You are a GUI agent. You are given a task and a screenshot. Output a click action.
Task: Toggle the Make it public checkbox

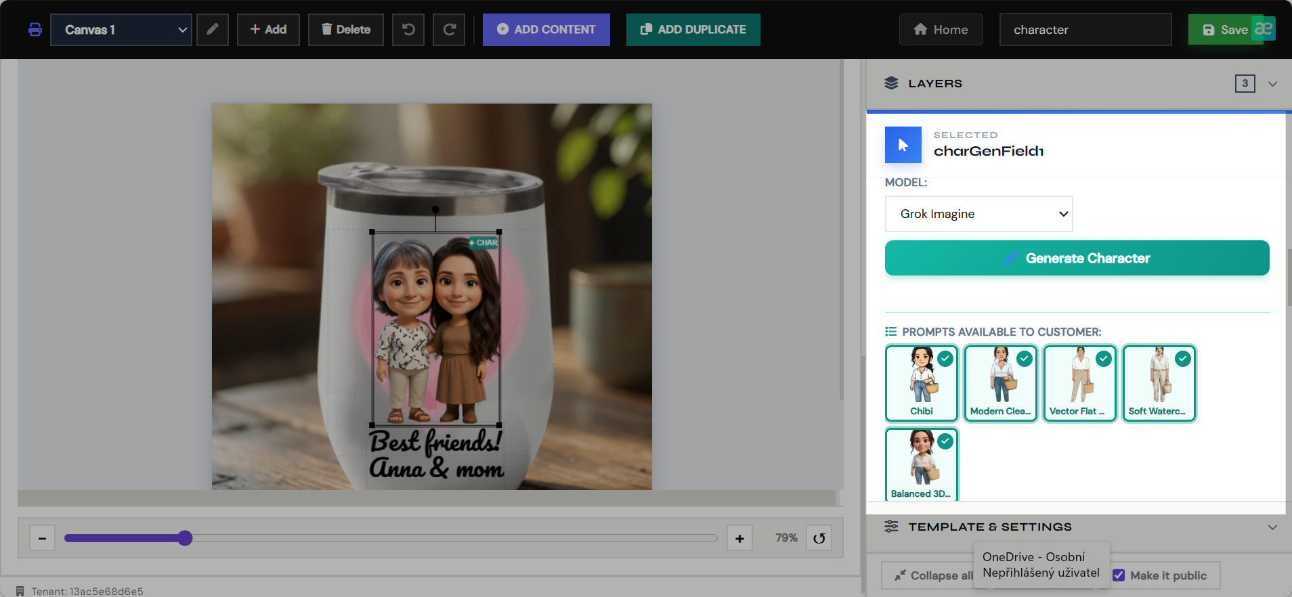coord(1119,575)
